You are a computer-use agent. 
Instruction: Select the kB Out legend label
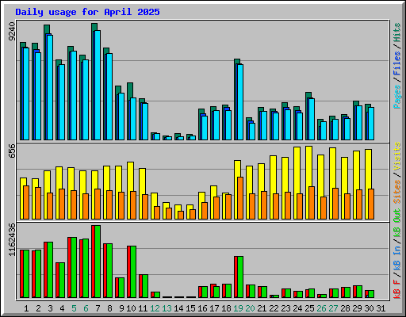[397, 223]
